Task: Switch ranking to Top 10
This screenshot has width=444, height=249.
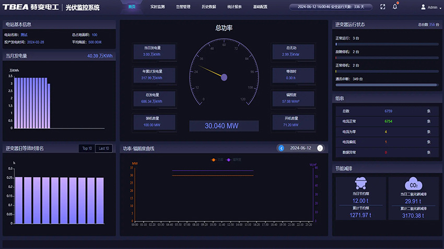Action: point(87,148)
